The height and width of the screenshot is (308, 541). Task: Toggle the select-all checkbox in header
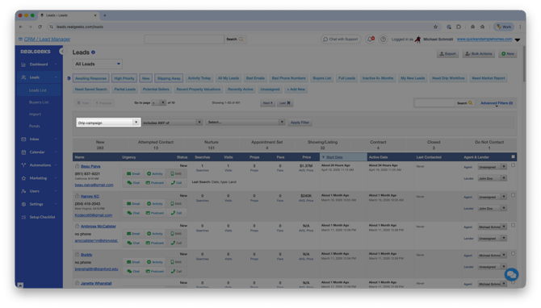513,156
